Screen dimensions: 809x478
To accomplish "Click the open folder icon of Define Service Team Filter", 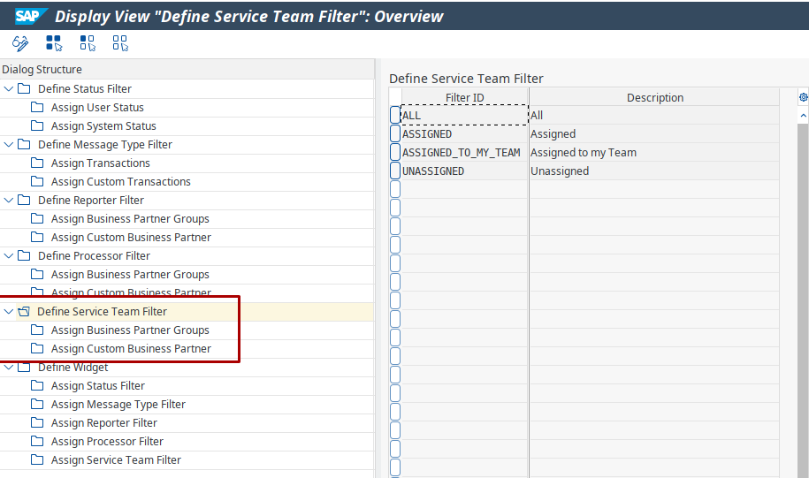I will coord(24,312).
